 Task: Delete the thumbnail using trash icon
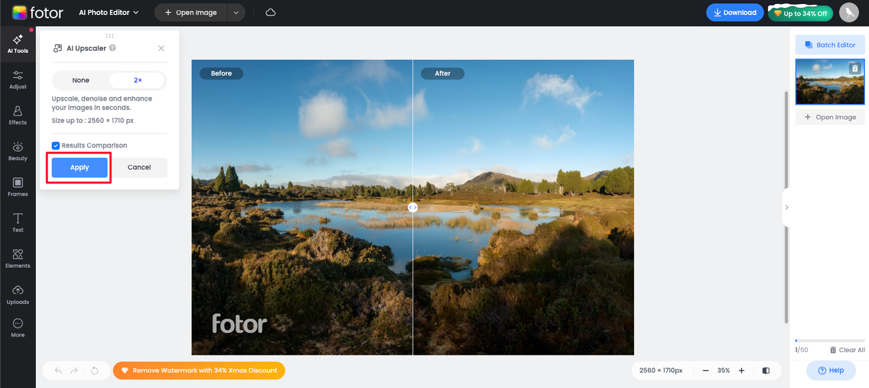(x=855, y=68)
